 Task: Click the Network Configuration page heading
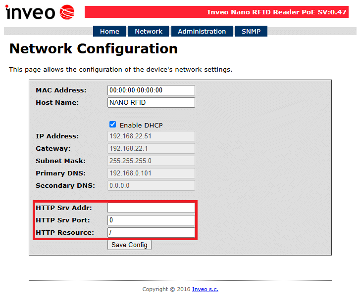[x=93, y=49]
